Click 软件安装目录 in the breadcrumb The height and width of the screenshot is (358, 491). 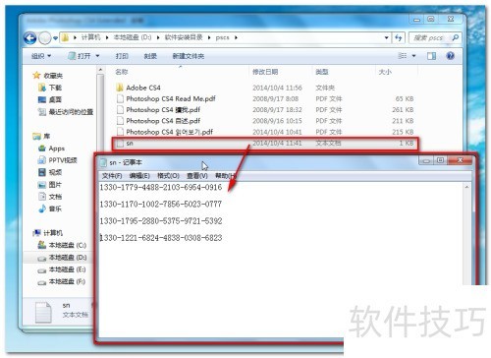(184, 37)
